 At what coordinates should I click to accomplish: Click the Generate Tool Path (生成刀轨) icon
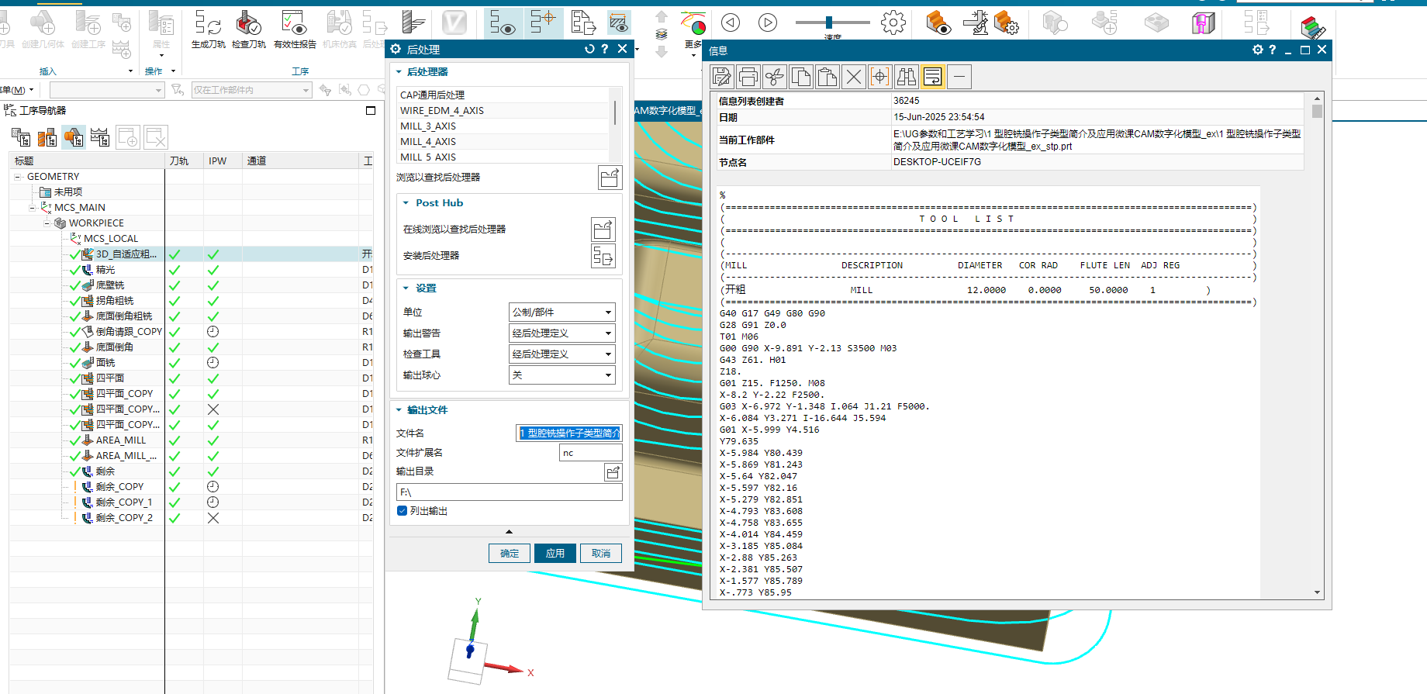coord(207,26)
